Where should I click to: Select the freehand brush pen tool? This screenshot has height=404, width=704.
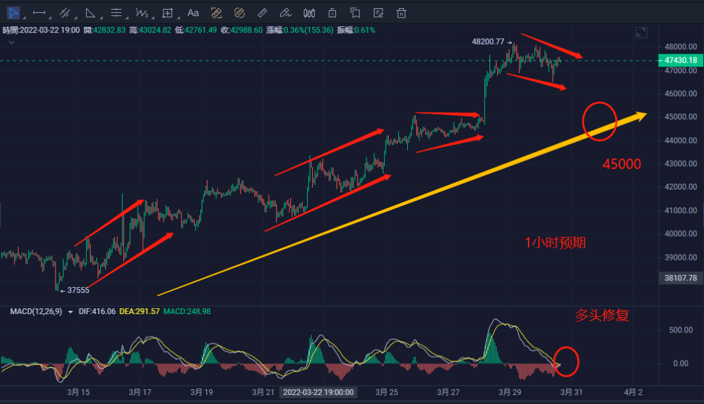coord(285,13)
